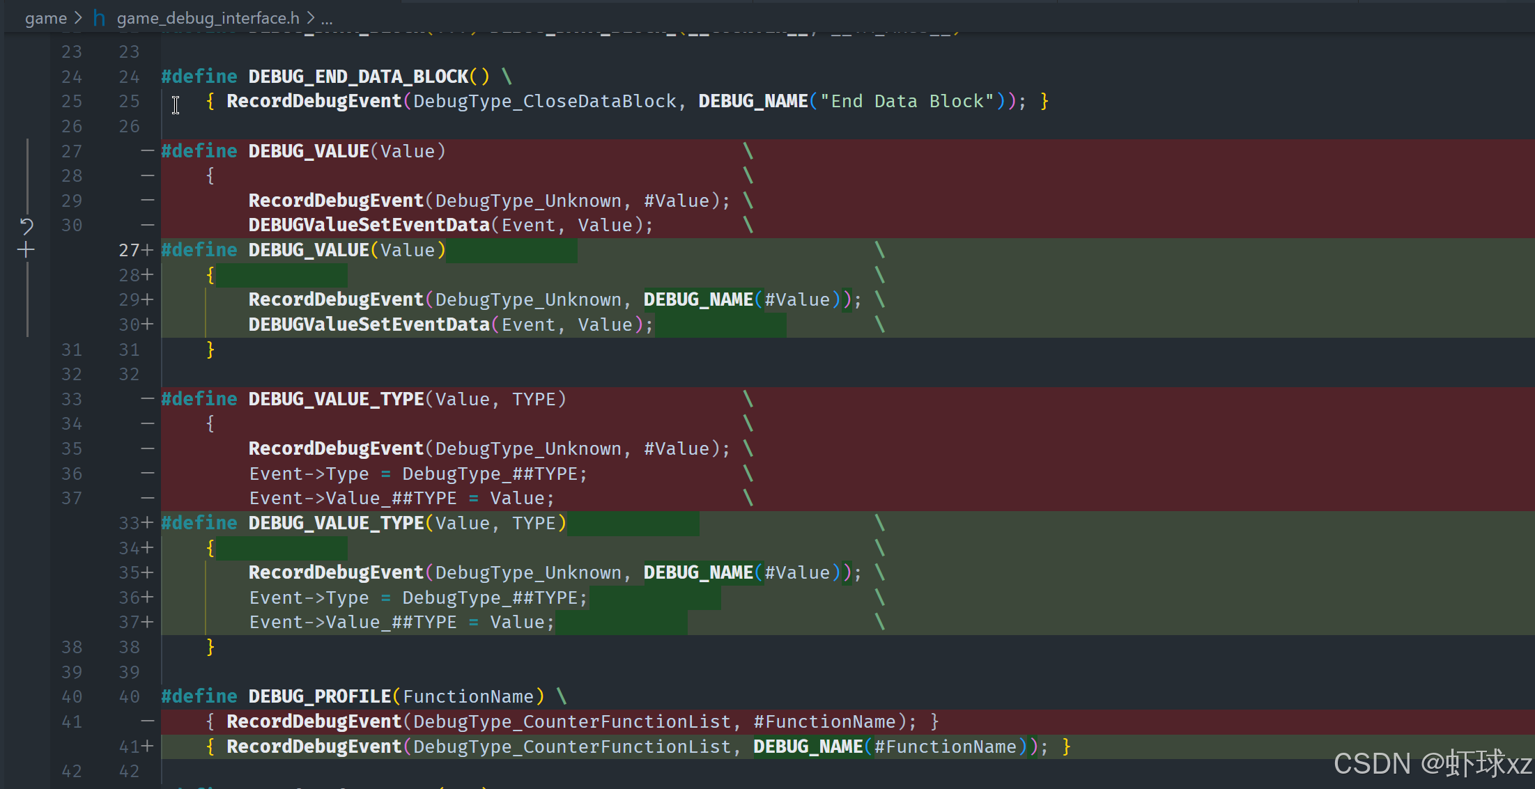
Task: Click DEBUG_PROFILE macro name on line 40
Action: [319, 696]
